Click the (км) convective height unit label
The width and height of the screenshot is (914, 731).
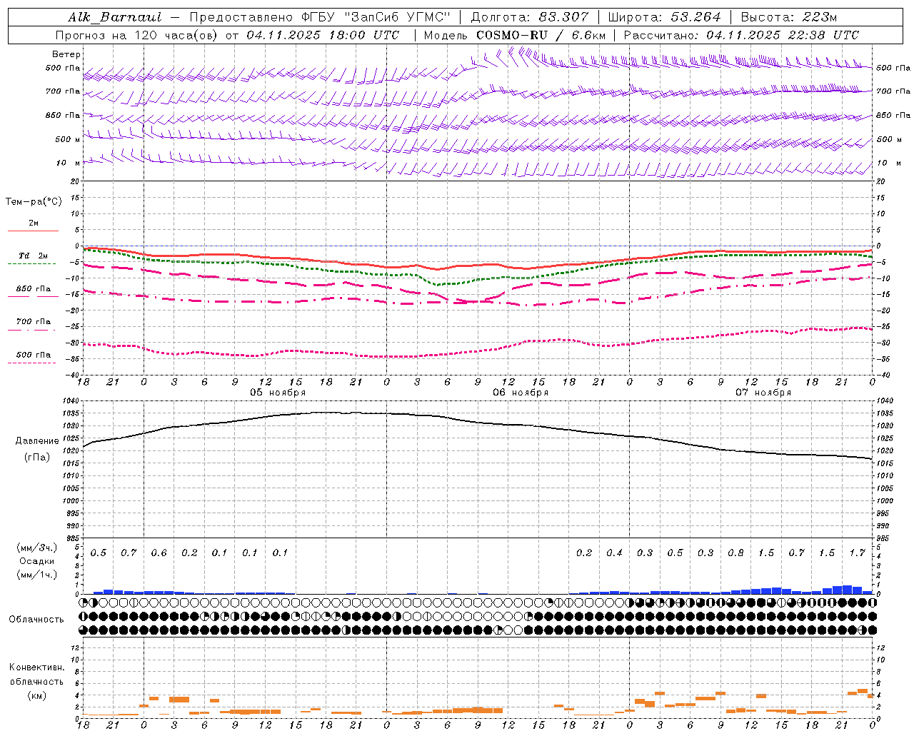click(36, 695)
